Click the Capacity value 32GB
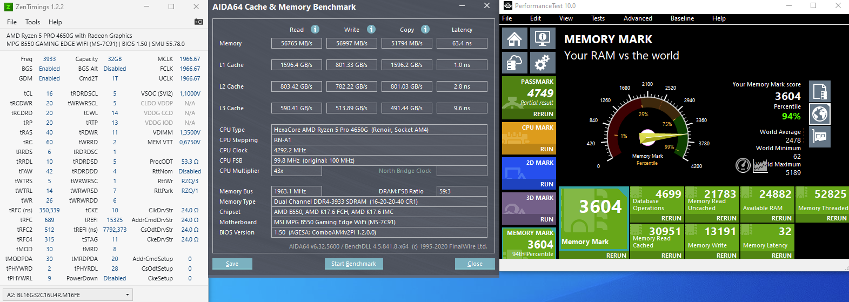The height and width of the screenshot is (302, 849). tap(115, 59)
